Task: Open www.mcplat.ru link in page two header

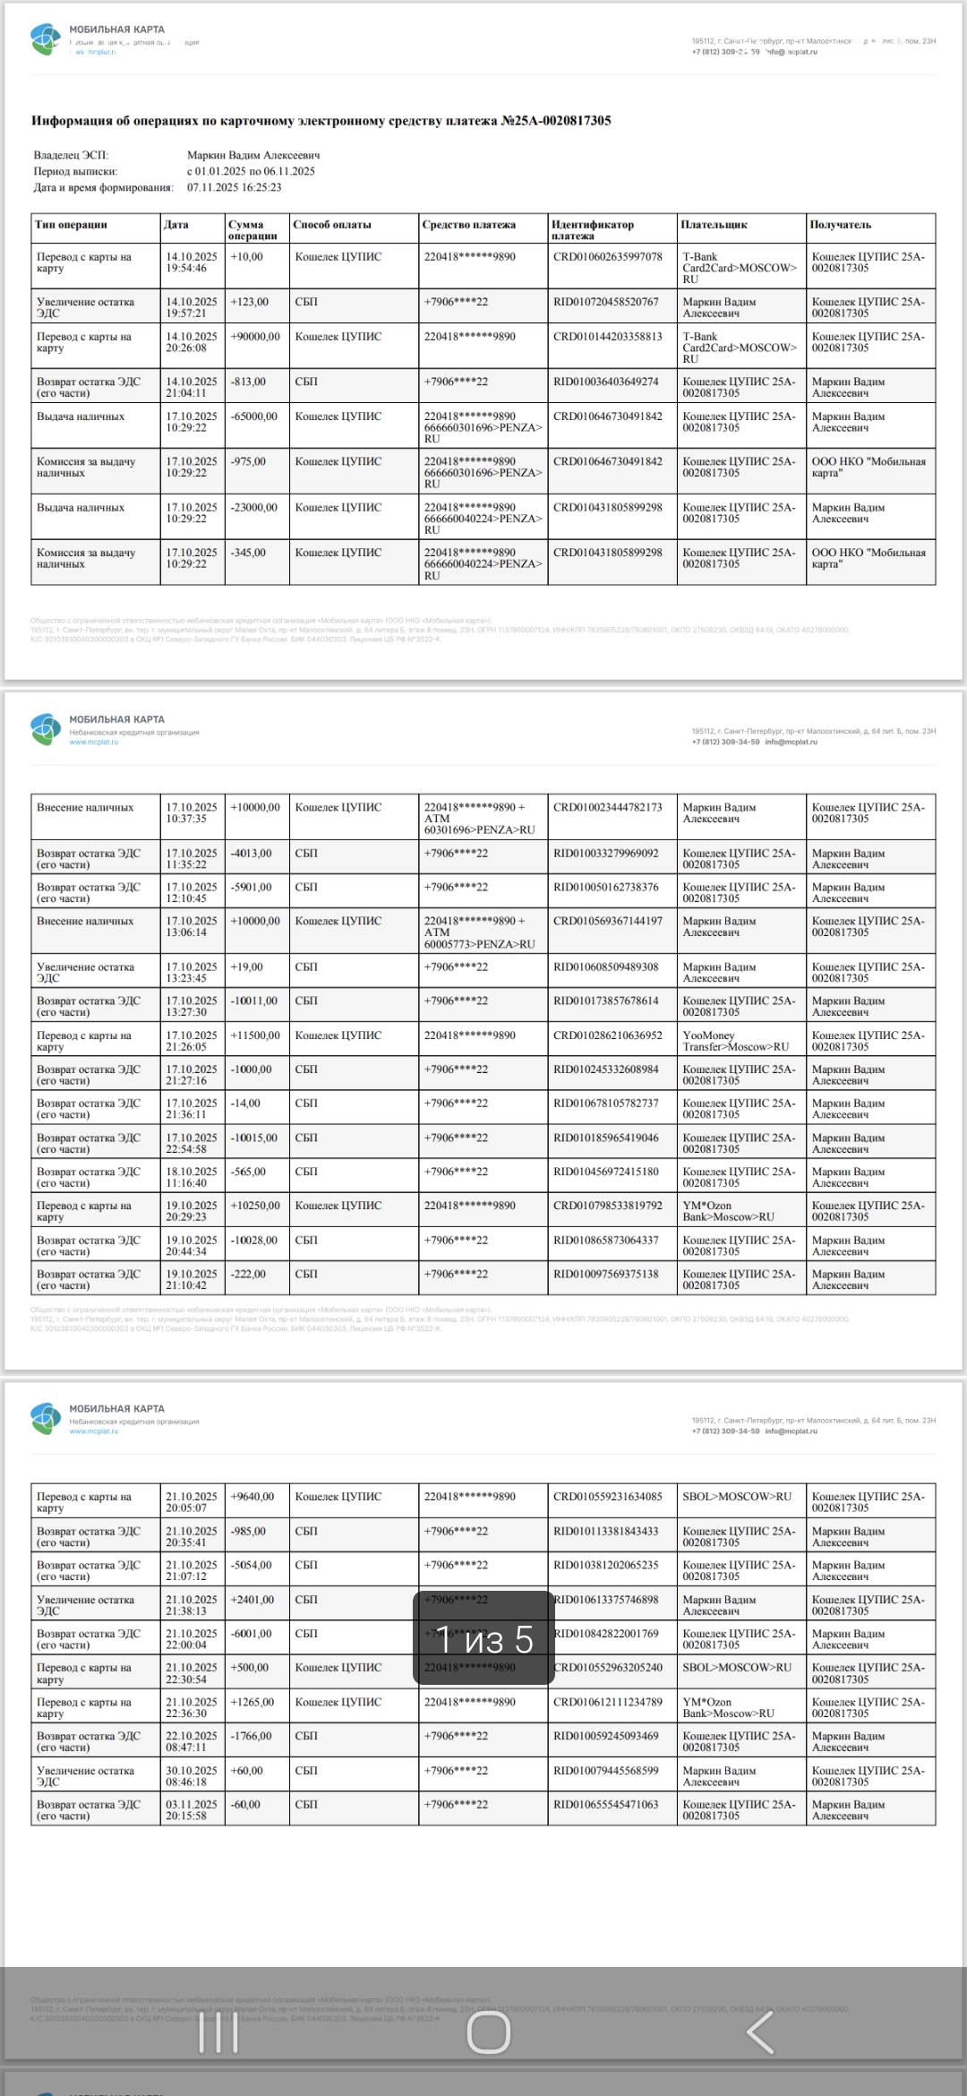Action: (x=94, y=742)
